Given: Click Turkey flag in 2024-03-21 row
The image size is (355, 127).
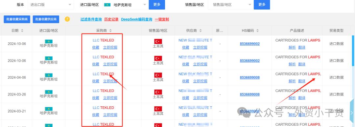Looking at the screenshot, I should pos(158,109).
